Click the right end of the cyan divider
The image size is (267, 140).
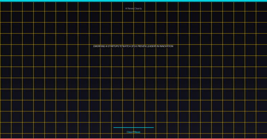(x=153, y=127)
